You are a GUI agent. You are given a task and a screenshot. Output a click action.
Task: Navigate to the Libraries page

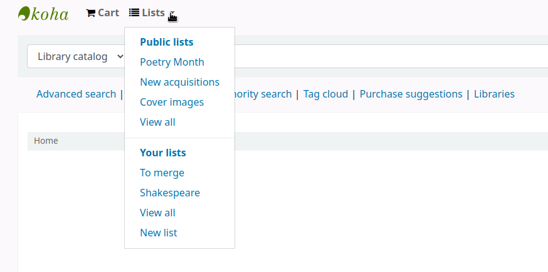click(494, 94)
